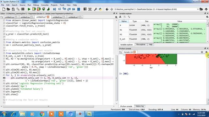This screenshot has width=209, height=117.
Task: Switch to the History log tab
Action: click(139, 106)
